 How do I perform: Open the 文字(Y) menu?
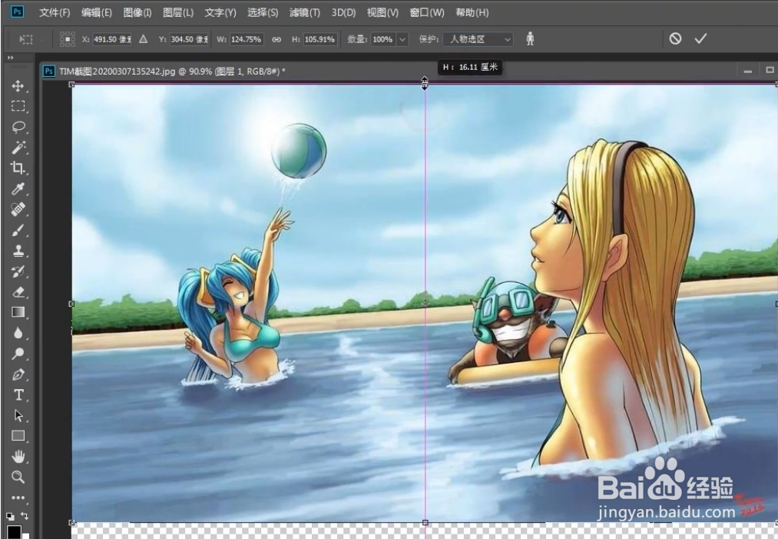(x=220, y=12)
